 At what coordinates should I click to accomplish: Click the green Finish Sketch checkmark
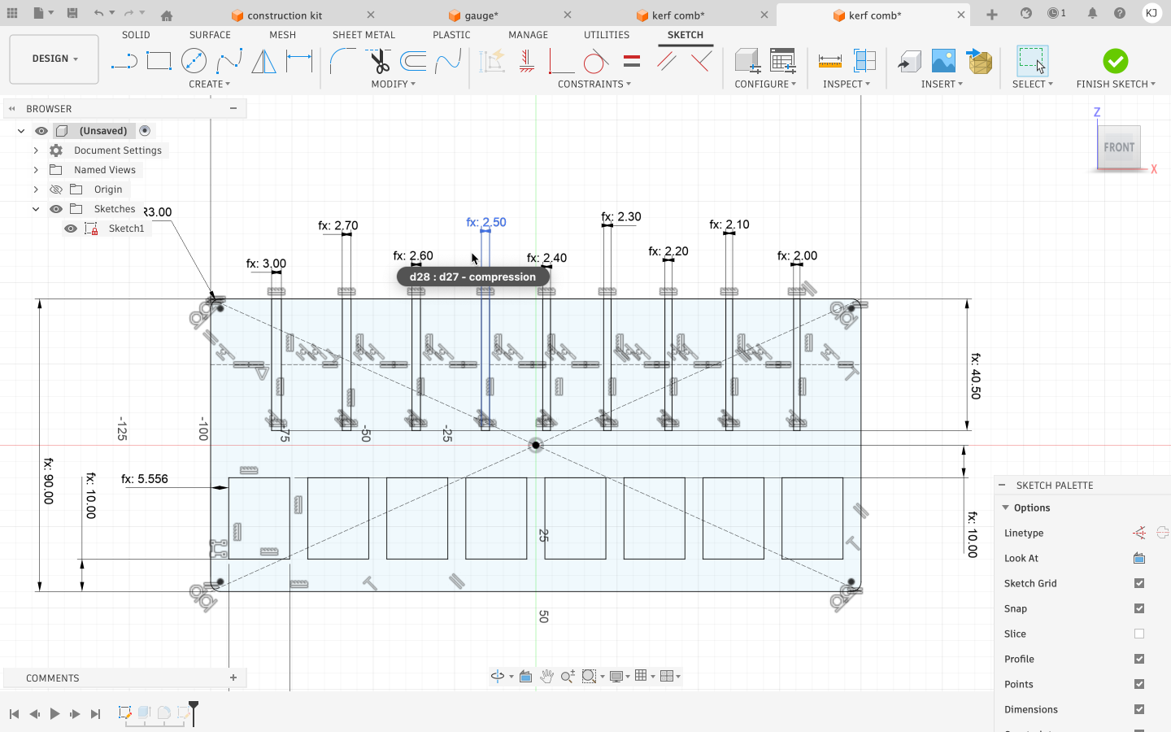pyautogui.click(x=1115, y=61)
